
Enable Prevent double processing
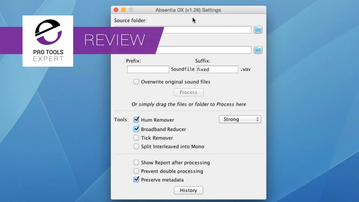tap(136, 171)
